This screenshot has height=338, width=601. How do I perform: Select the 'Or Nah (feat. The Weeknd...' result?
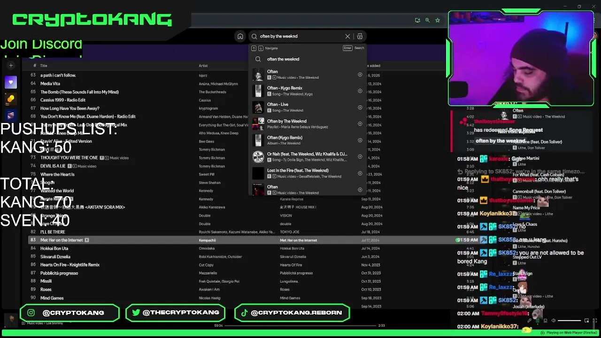(307, 157)
